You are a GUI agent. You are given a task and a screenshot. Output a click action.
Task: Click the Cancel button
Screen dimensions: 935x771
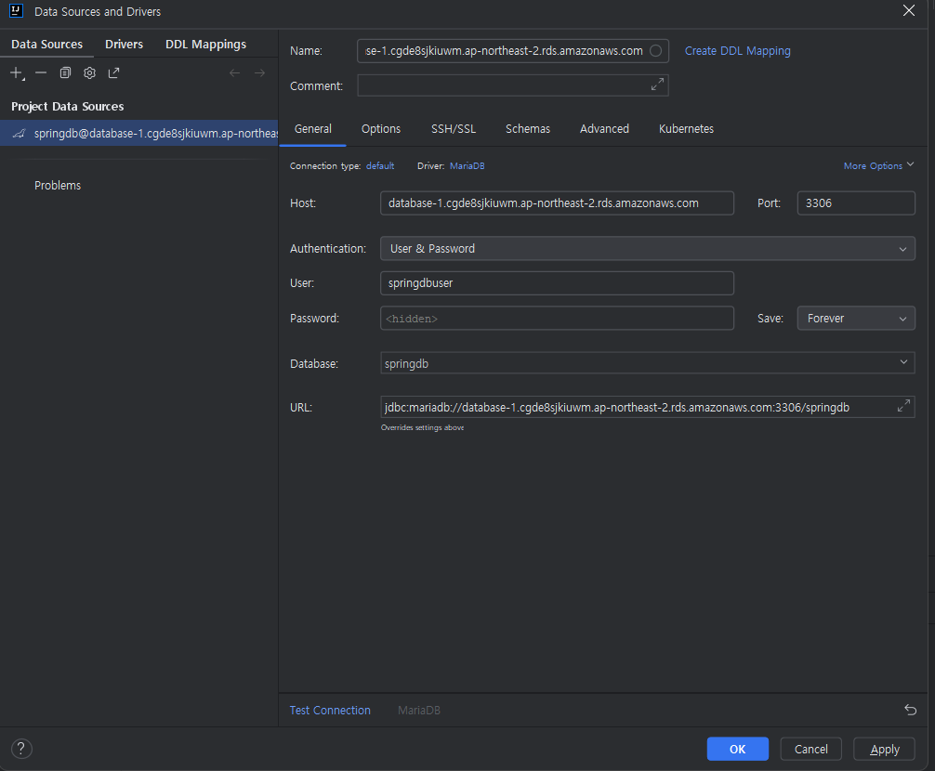click(x=811, y=749)
